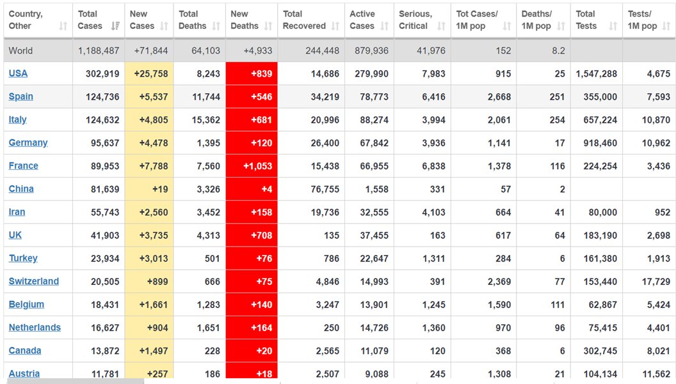Screen dimensions: 676x384
Task: Open the Switzerland country link
Action: (x=34, y=281)
